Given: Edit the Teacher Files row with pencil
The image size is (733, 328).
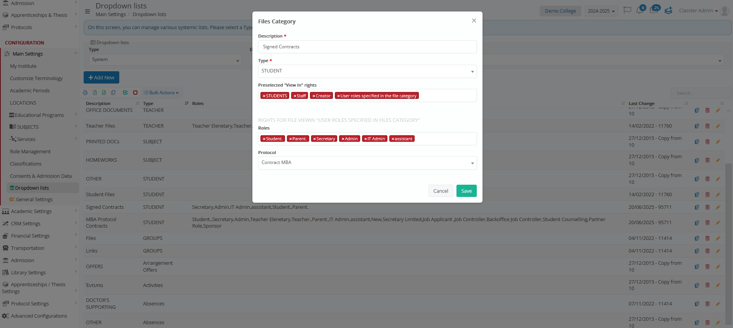Looking at the screenshot, I should pos(718,126).
